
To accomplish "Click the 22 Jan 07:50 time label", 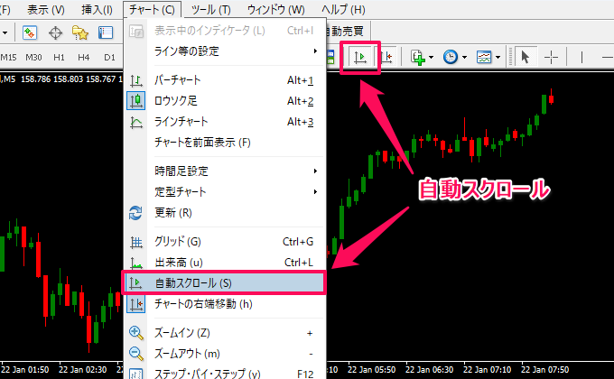I will click(545, 370).
